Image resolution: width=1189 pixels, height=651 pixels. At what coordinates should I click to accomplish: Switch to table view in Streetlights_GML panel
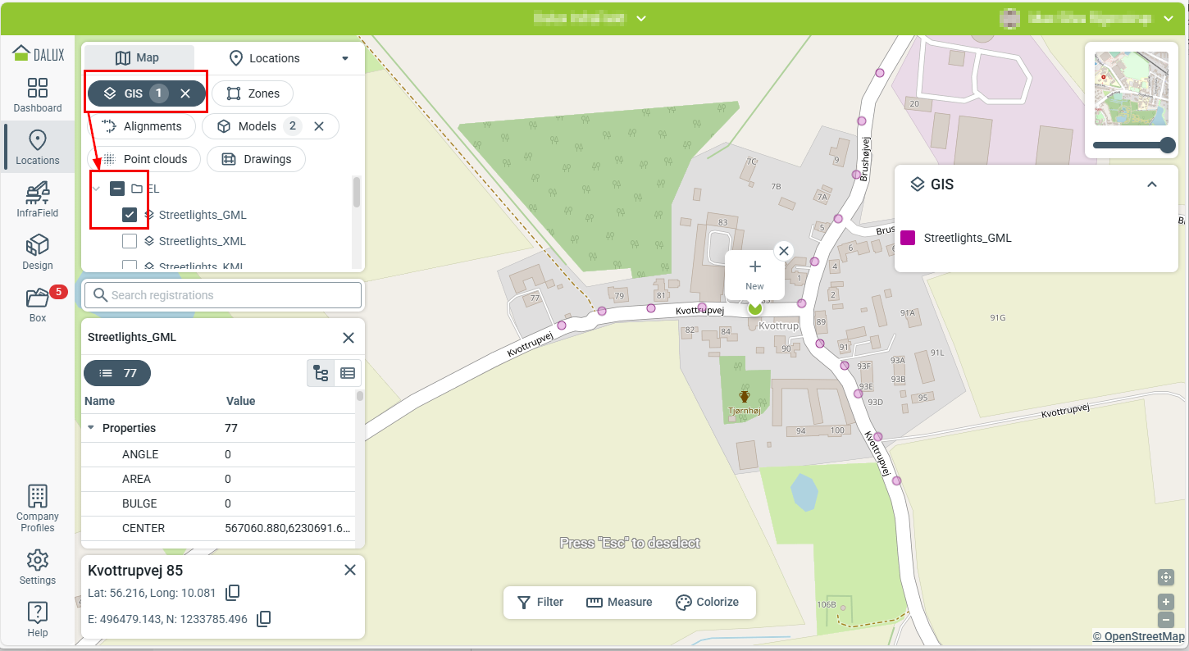pos(348,373)
